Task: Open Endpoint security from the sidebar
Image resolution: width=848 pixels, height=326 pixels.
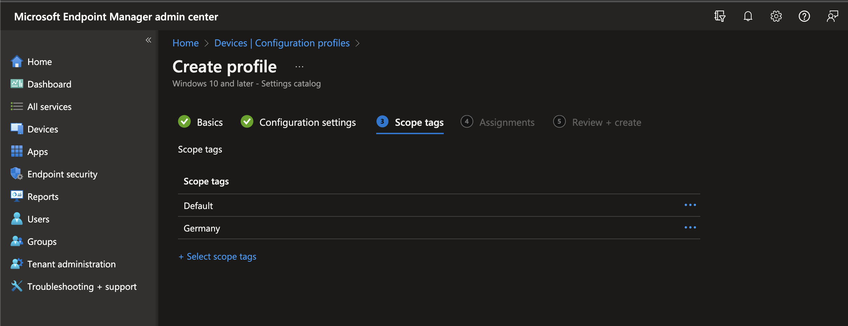Action: [62, 174]
